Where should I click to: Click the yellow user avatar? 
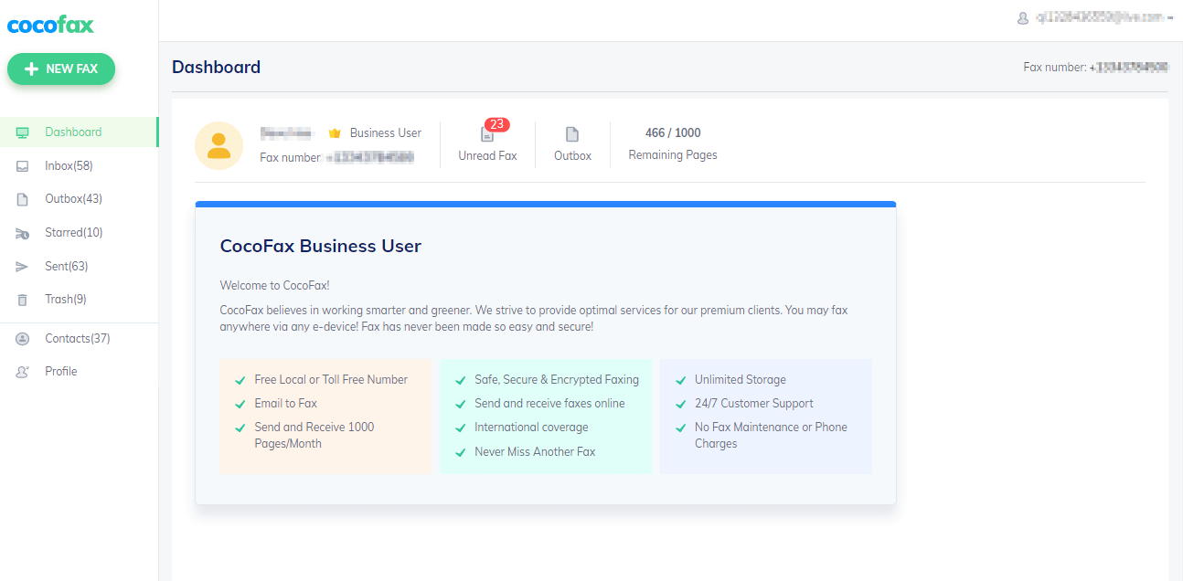[218, 145]
